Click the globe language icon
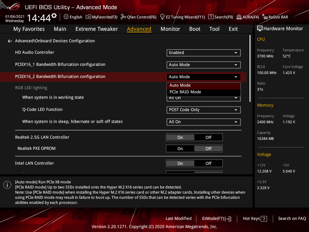This screenshot has width=309, height=232. point(66,17)
